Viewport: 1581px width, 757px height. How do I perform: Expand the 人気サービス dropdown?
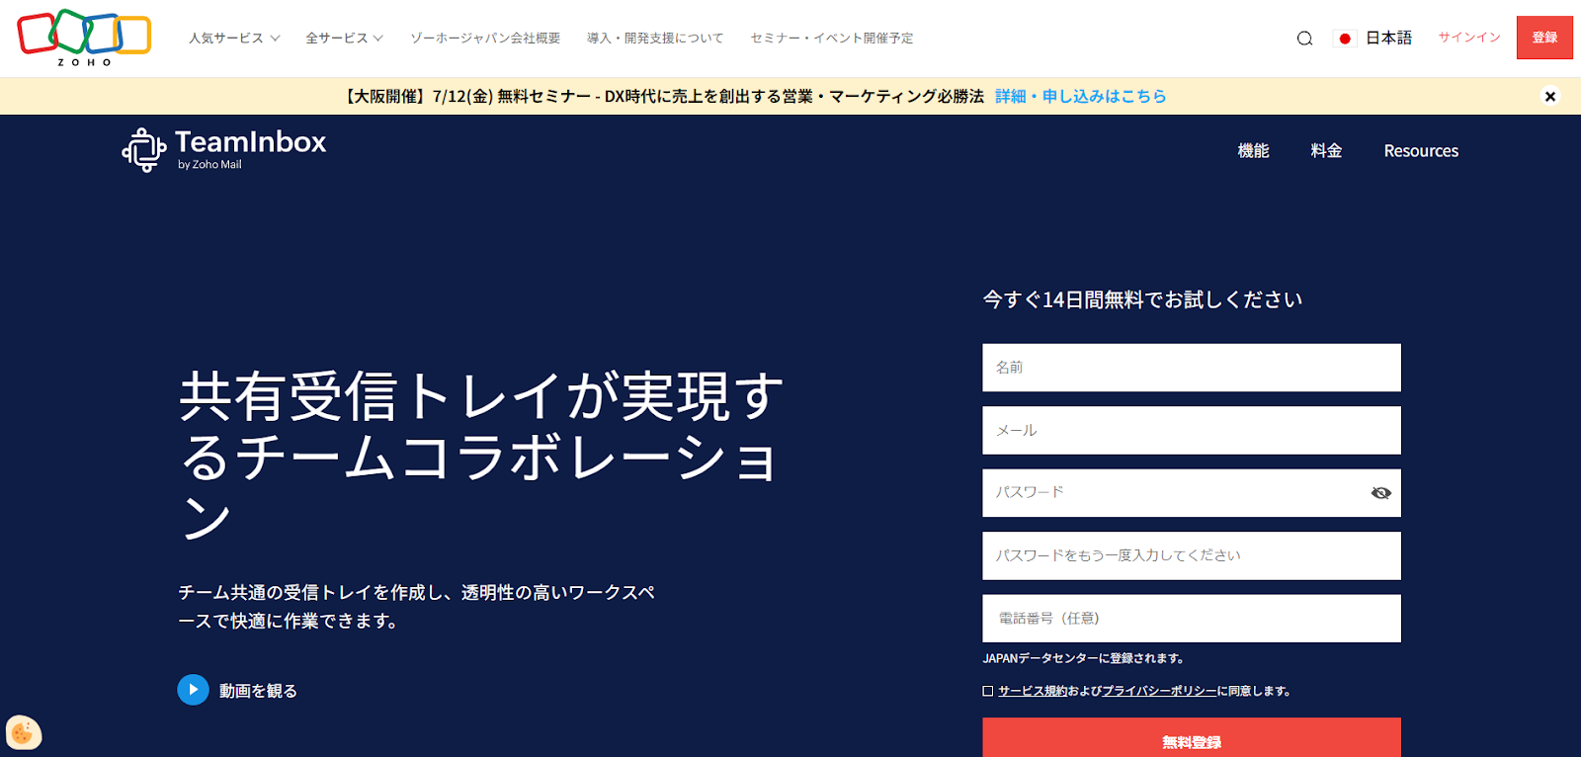(234, 39)
